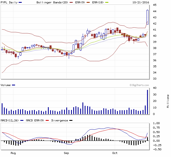Click the -0.50 MACD axis label
Image resolution: width=171 pixels, height=157 pixels.
click(157, 149)
